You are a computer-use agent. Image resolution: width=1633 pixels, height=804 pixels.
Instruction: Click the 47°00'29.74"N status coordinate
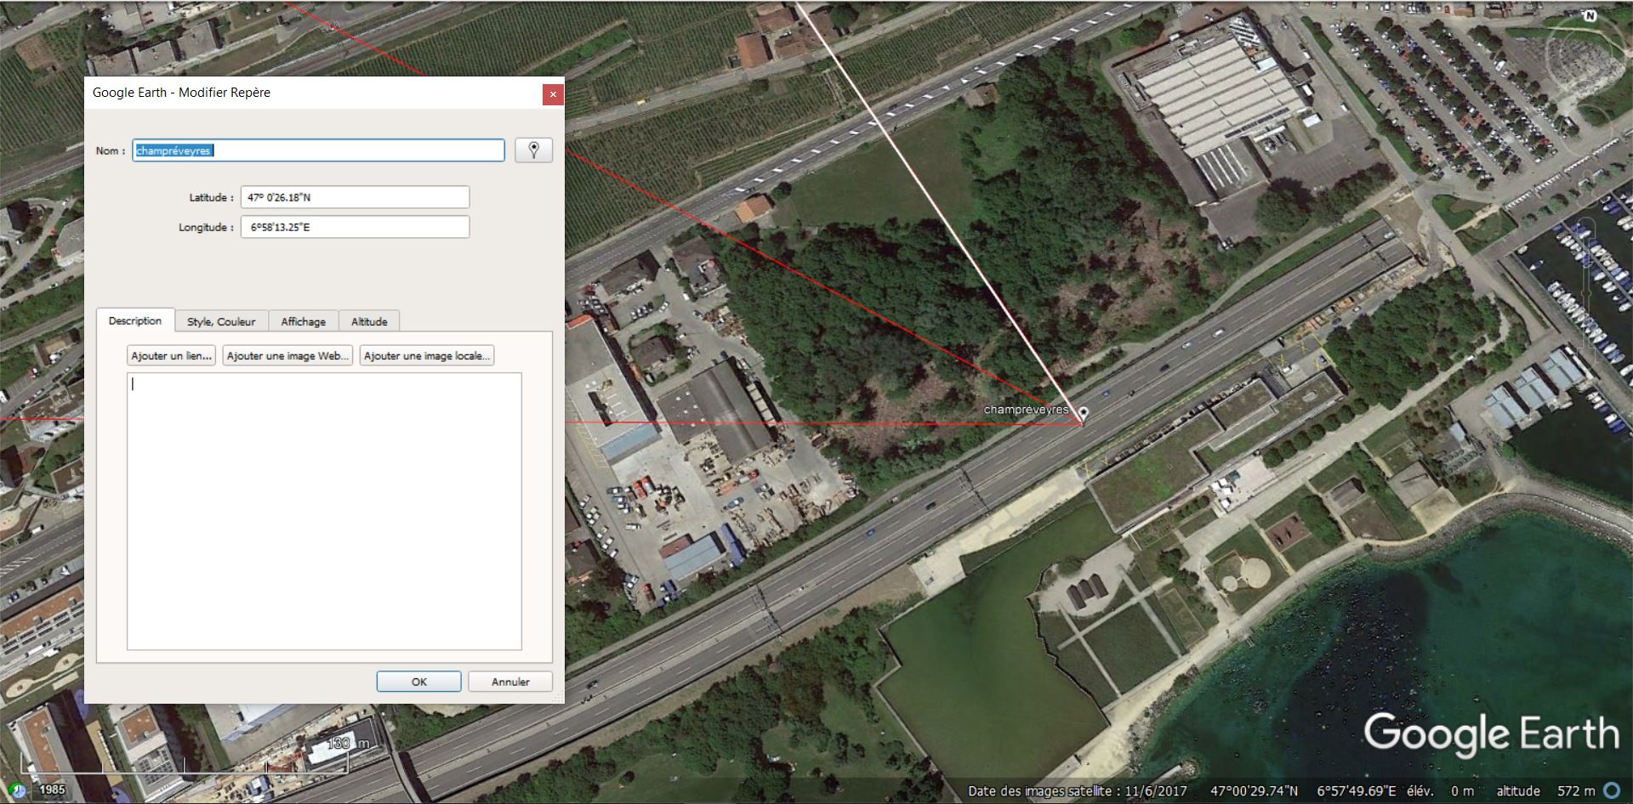coord(1255,791)
